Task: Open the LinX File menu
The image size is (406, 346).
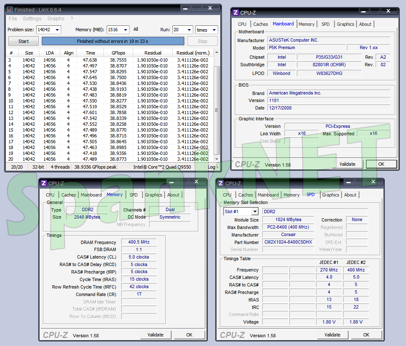Action: pyautogui.click(x=12, y=19)
